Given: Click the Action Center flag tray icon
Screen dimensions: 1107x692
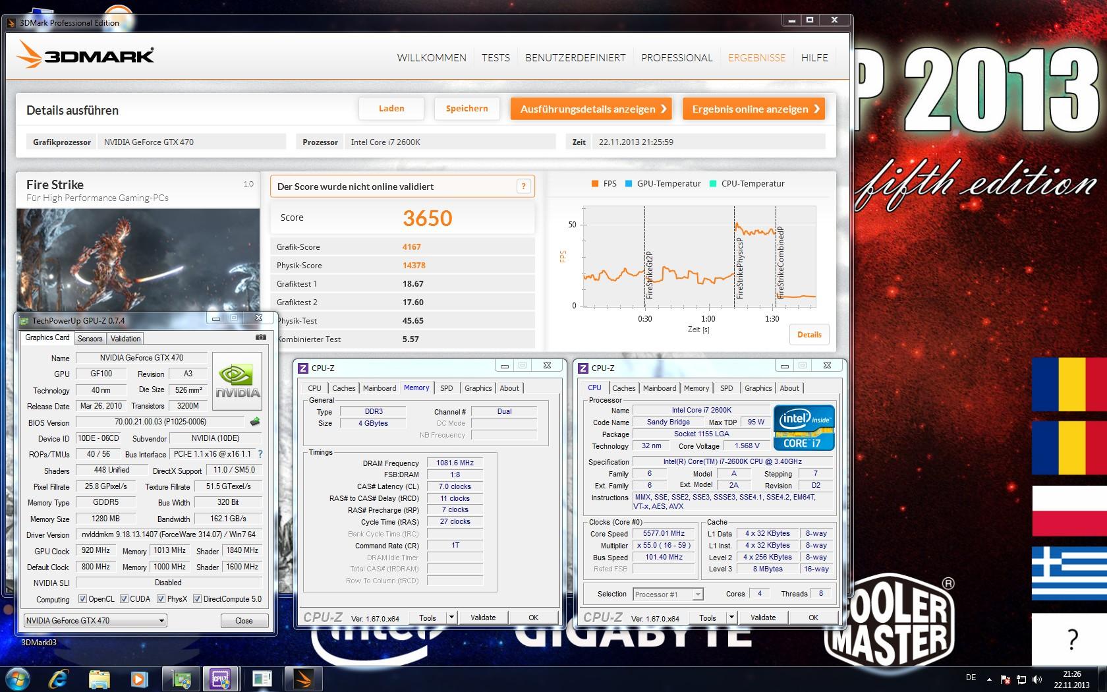Looking at the screenshot, I should point(1006,679).
